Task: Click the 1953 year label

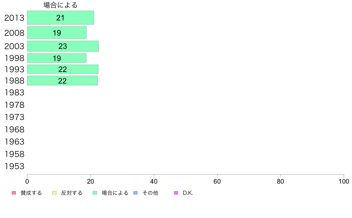Action: click(x=14, y=166)
